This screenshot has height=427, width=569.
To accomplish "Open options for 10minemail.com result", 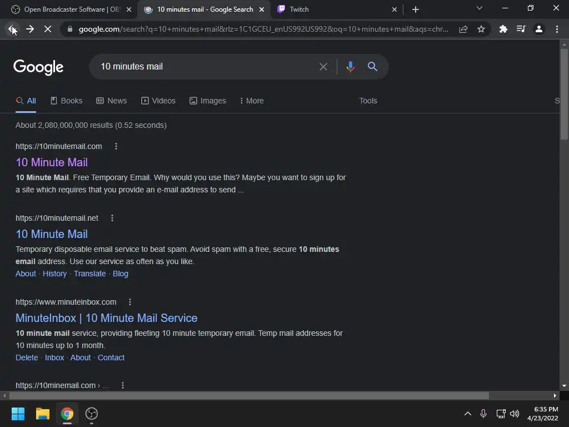I will pos(123,385).
